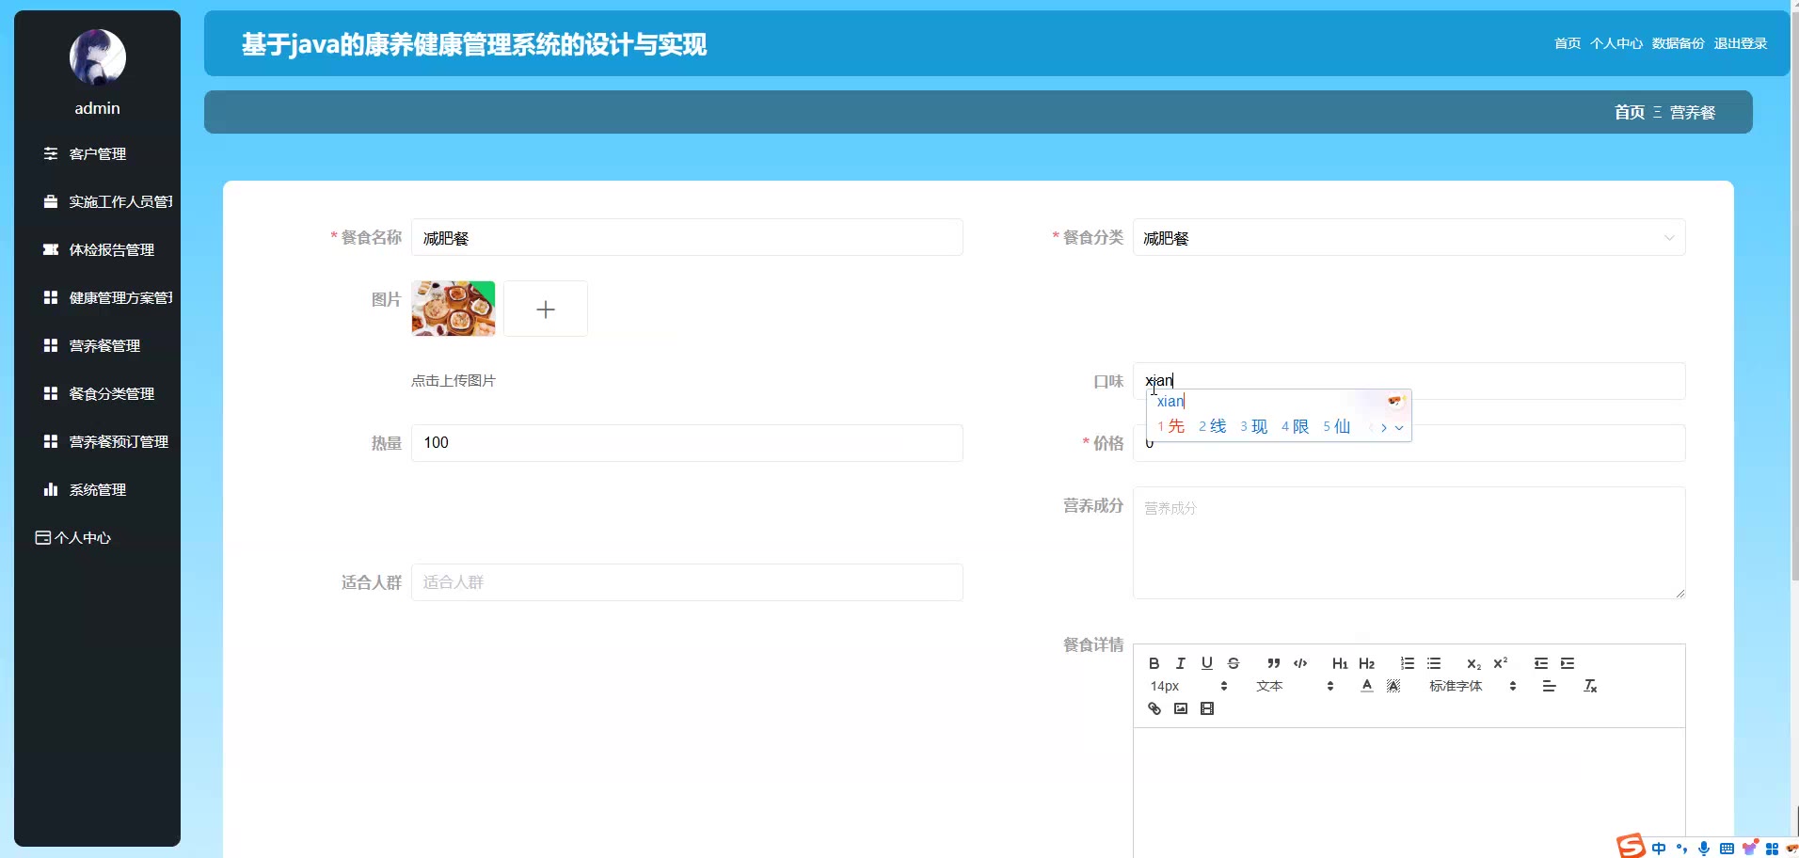Create a bulleted list
Screen dimensions: 1799x858
pyautogui.click(x=1434, y=663)
